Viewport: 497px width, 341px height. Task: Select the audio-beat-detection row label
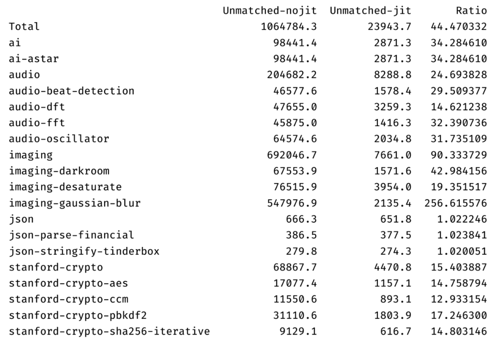(x=71, y=91)
